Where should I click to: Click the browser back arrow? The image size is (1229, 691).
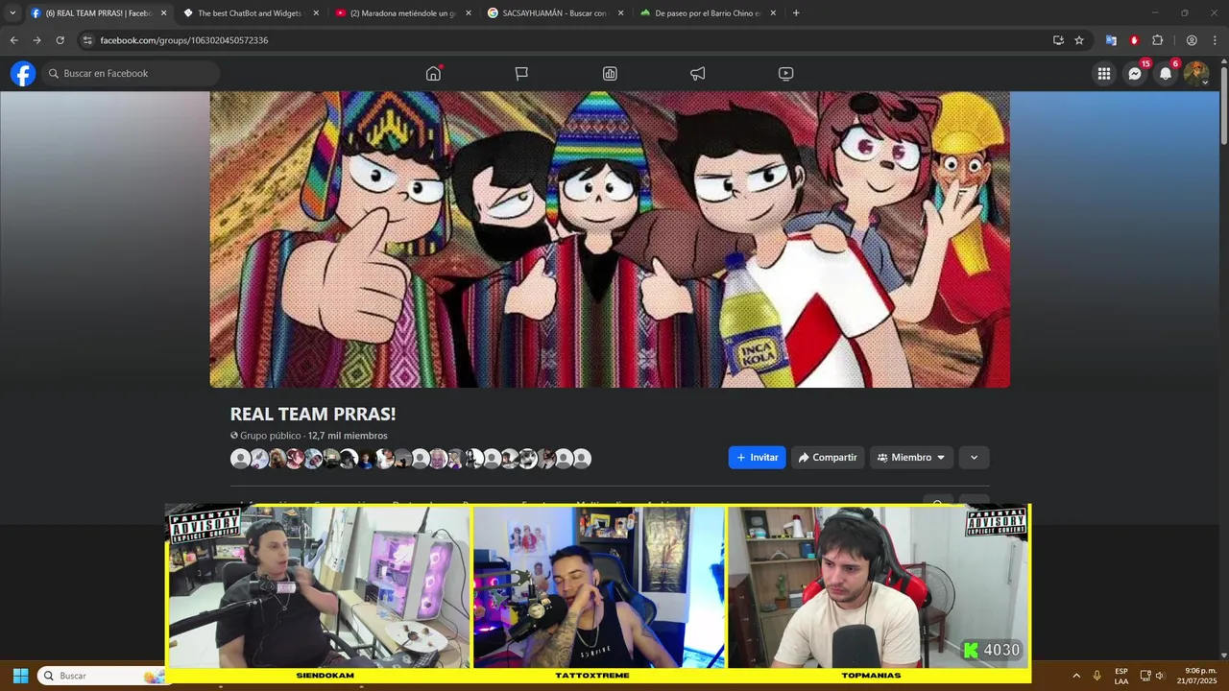pyautogui.click(x=13, y=40)
